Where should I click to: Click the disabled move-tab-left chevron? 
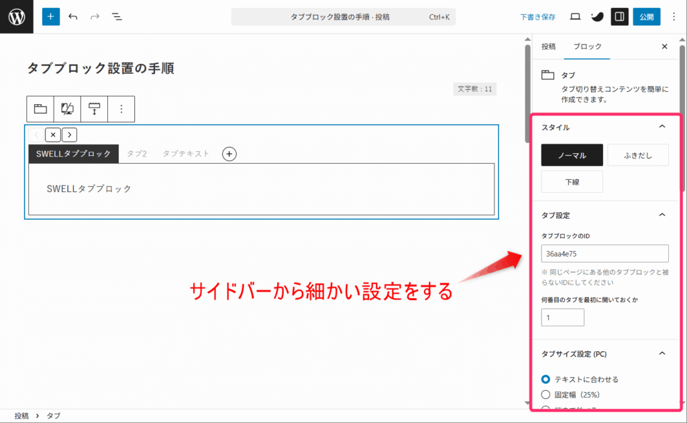tap(36, 134)
